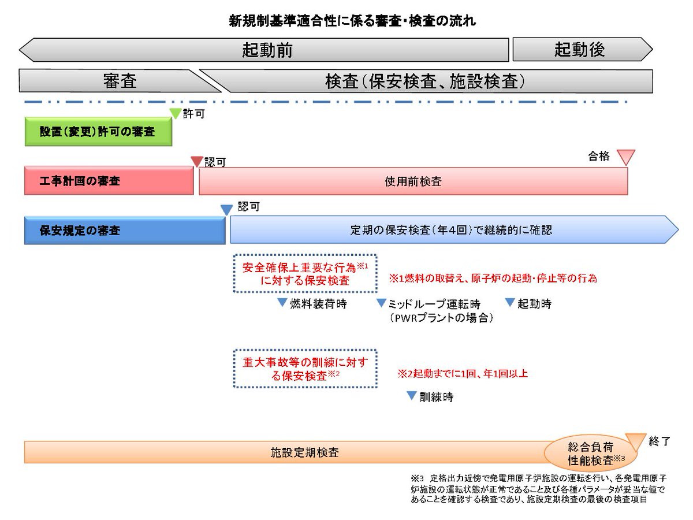The height and width of the screenshot is (520, 693).
Task: Click the blue 認可 triangle marker
Action: coord(226,210)
